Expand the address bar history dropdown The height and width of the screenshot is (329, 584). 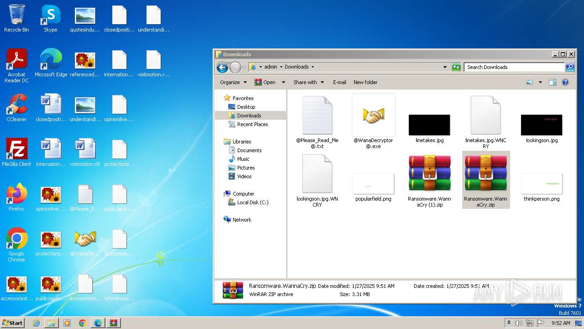[445, 67]
